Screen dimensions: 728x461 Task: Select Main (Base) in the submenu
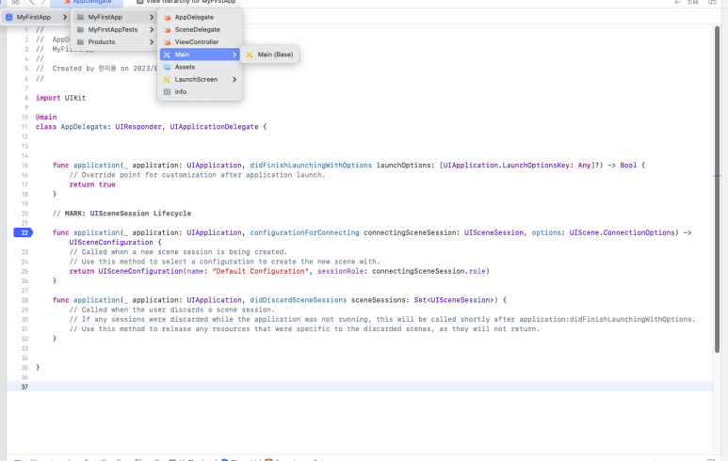point(269,55)
